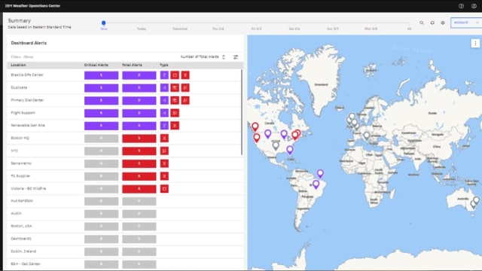
Task: Open the filter settings icon in Dashboard Alerts
Action: click(x=236, y=57)
